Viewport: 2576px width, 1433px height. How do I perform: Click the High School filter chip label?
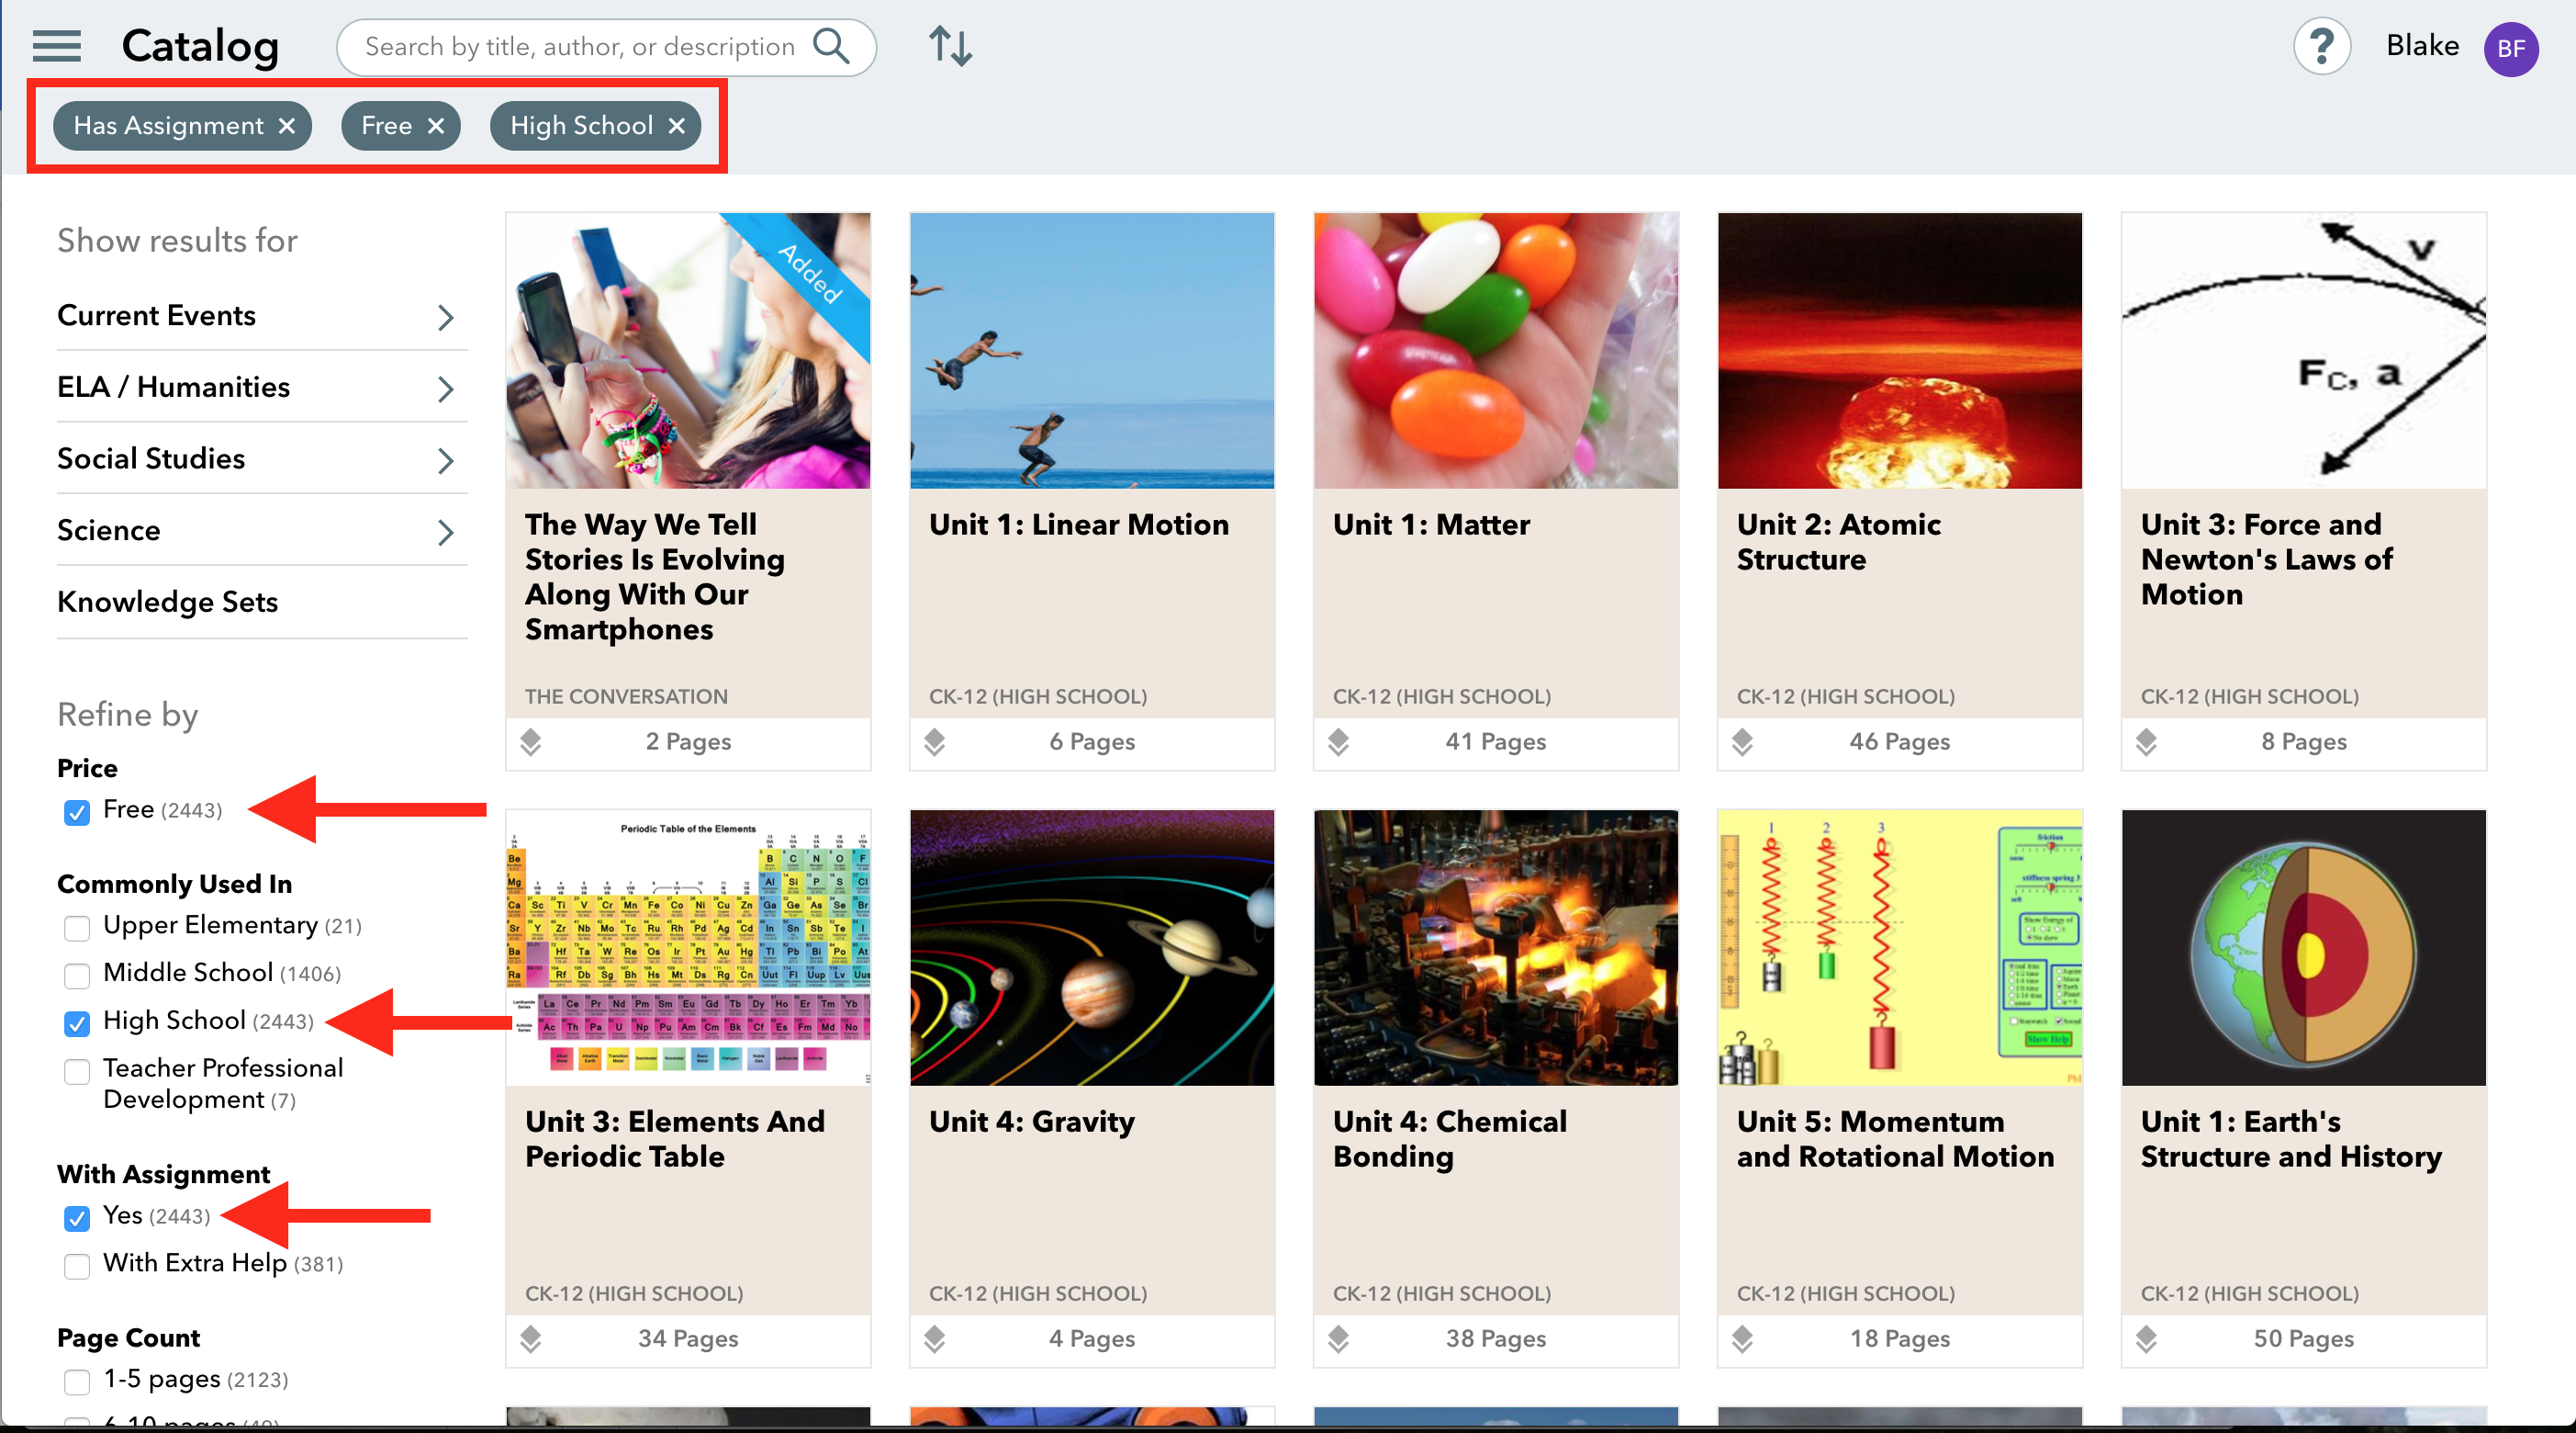pos(581,126)
